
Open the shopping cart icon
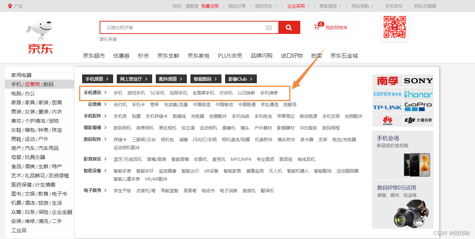[317, 27]
